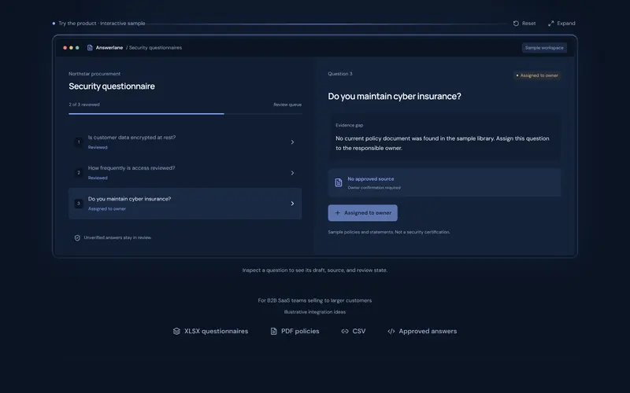Open the Security questionnaires breadcrumb
Screen dimensions: 630x393
(154, 48)
